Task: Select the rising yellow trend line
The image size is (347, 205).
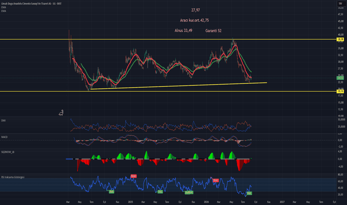Action: [179, 86]
